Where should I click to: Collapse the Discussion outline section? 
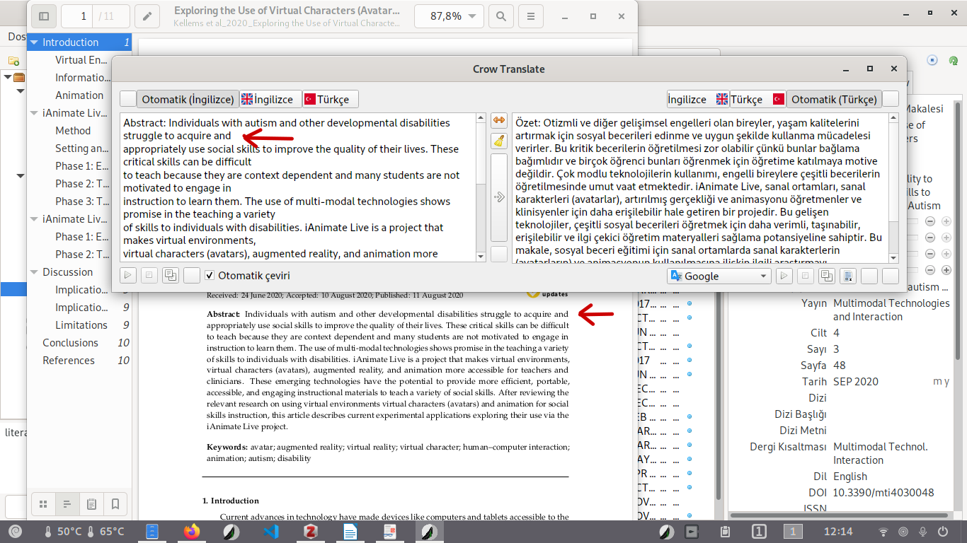coord(34,272)
